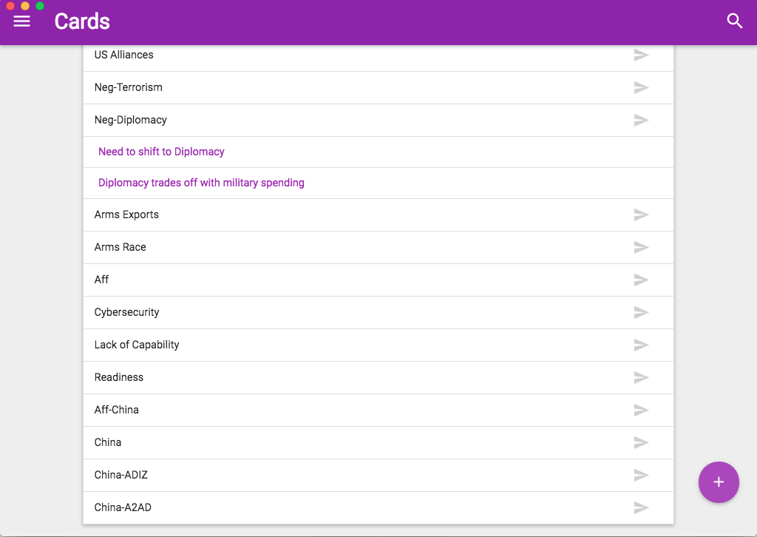Image resolution: width=757 pixels, height=537 pixels.
Task: Click send arrow beside Readiness
Action: click(641, 377)
